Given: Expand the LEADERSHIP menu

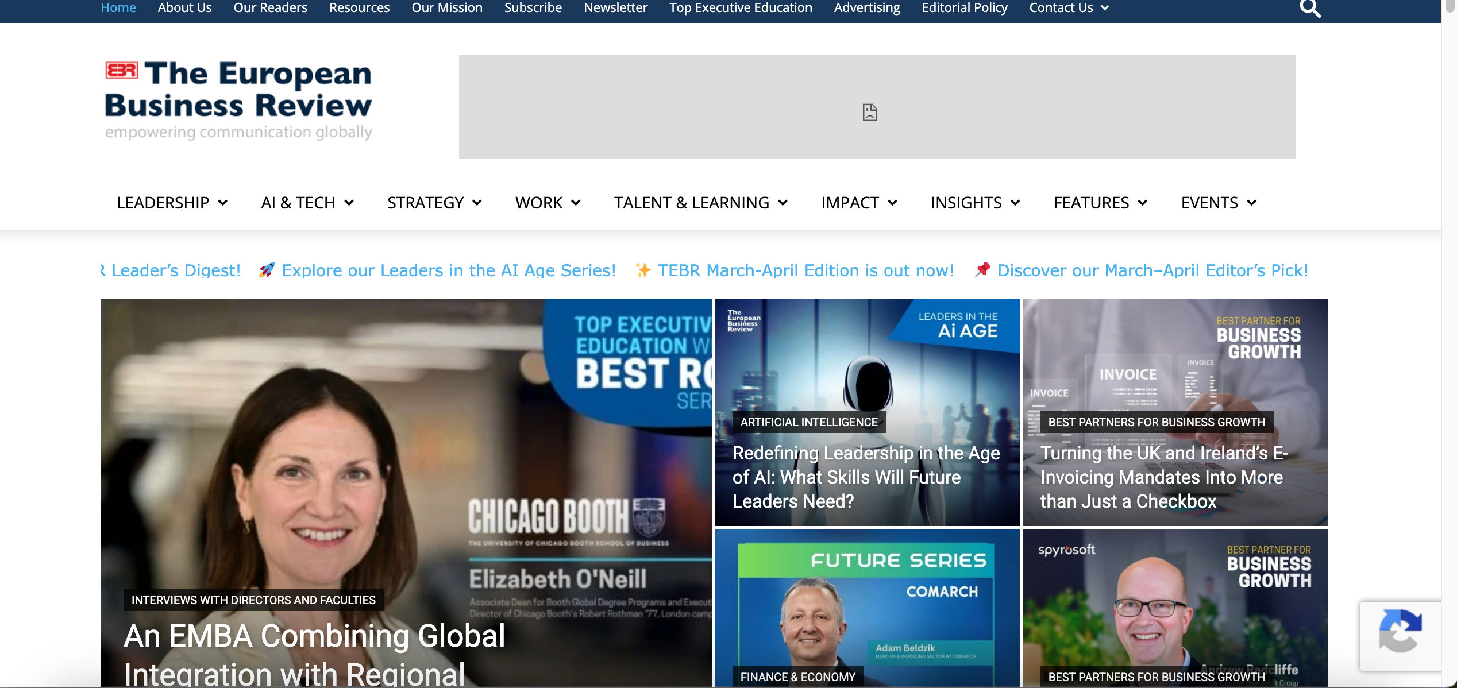Looking at the screenshot, I should [172, 203].
